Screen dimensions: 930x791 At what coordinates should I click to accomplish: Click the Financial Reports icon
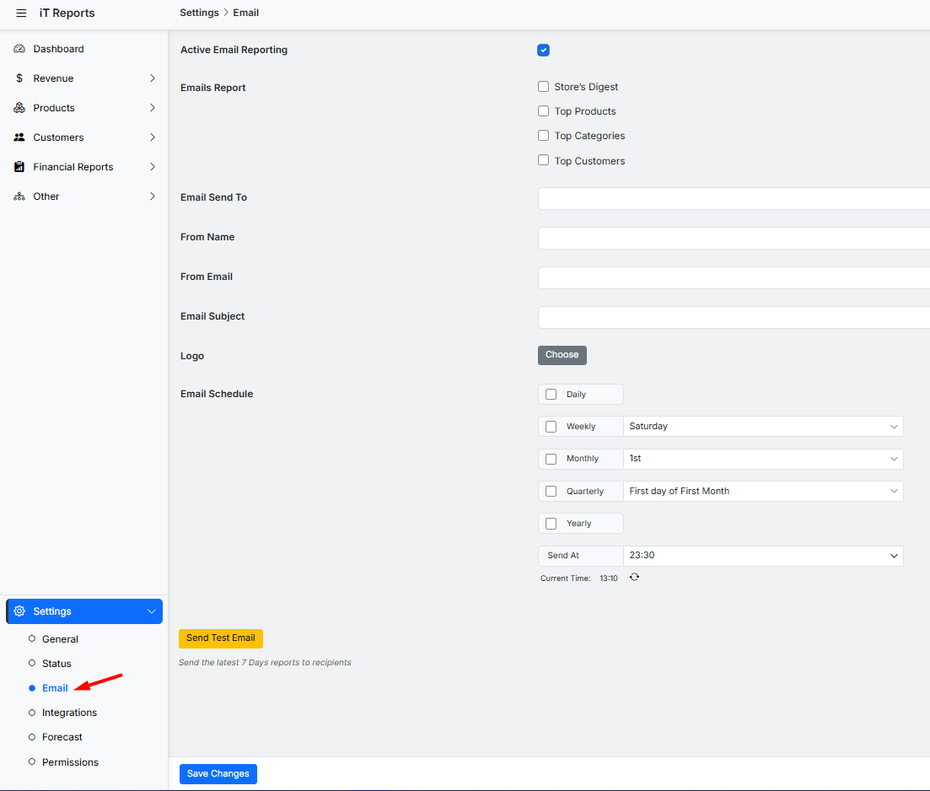tap(19, 167)
